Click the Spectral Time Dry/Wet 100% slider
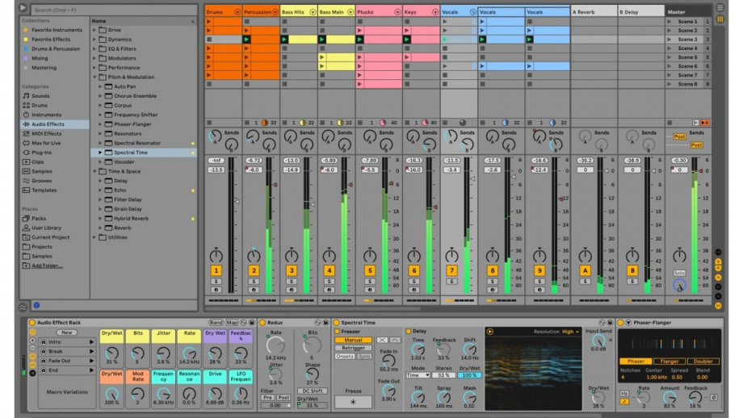The height and width of the screenshot is (418, 743). coord(469,375)
